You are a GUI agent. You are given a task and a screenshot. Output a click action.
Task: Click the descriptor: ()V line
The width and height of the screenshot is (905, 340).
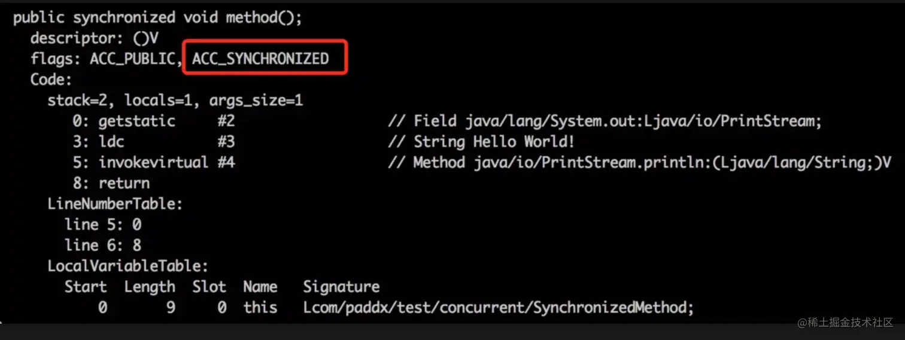pyautogui.click(x=95, y=38)
